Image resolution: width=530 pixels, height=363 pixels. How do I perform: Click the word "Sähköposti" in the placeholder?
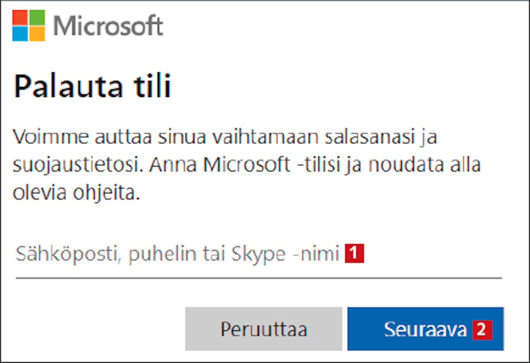pyautogui.click(x=67, y=254)
